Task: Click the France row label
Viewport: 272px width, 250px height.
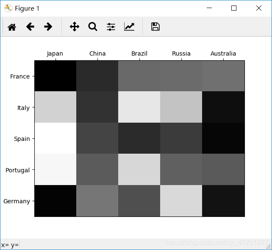Action: (x=20, y=76)
